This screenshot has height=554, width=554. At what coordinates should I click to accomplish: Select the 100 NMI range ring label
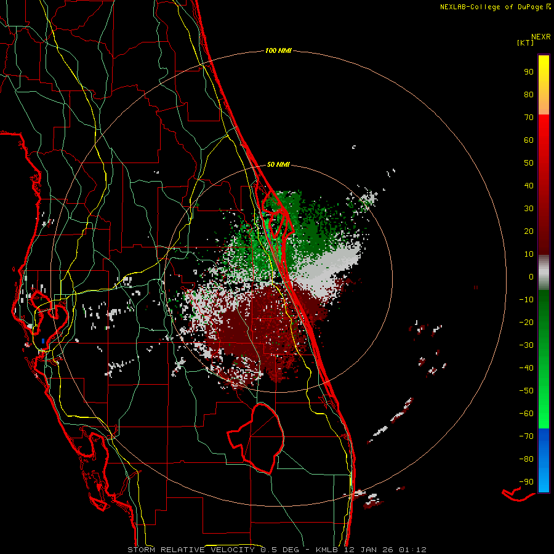(x=278, y=50)
